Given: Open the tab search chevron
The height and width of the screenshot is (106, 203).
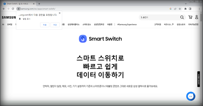Looking at the screenshot, I should [186, 4].
